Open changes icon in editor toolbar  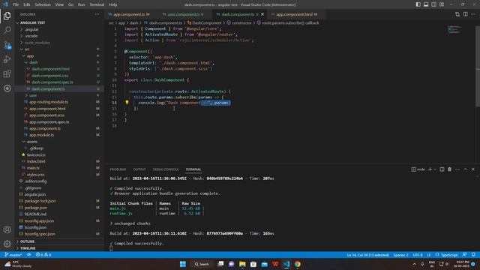click(457, 14)
